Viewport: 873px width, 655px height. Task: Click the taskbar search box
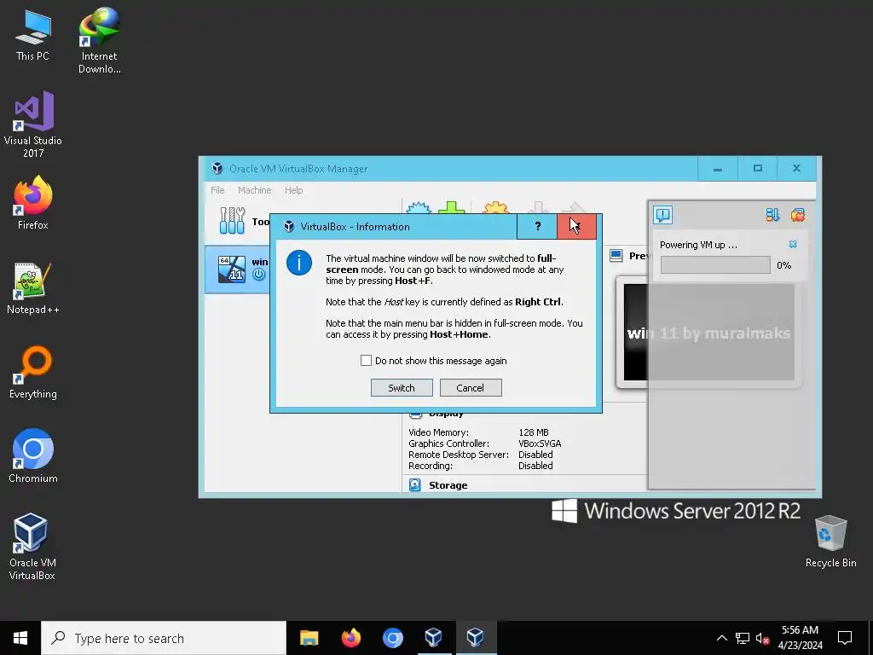164,638
